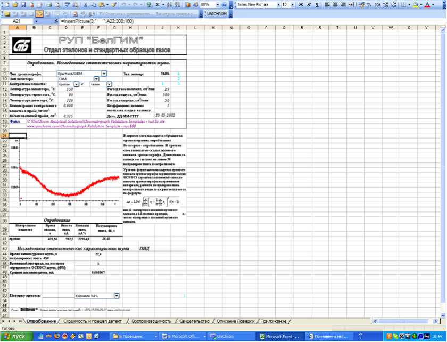Undo the last action

click(123, 5)
